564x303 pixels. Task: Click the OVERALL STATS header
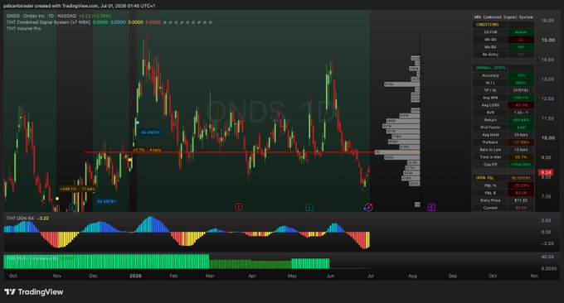tap(490, 68)
